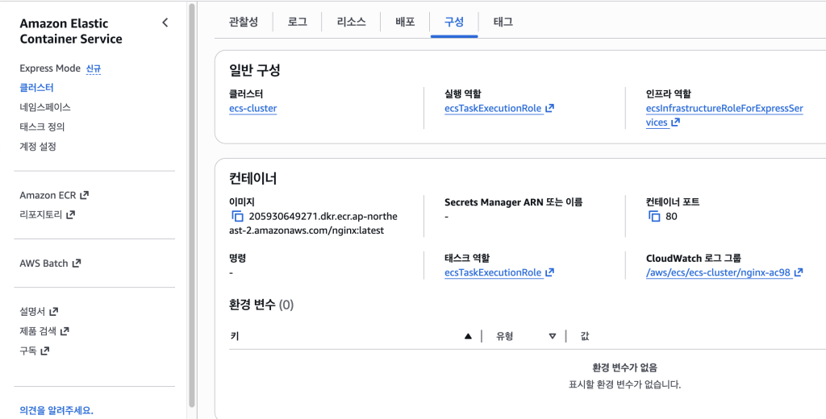Viewport: 826px width, 419px height.
Task: Copy the container image URI
Action: pyautogui.click(x=237, y=217)
